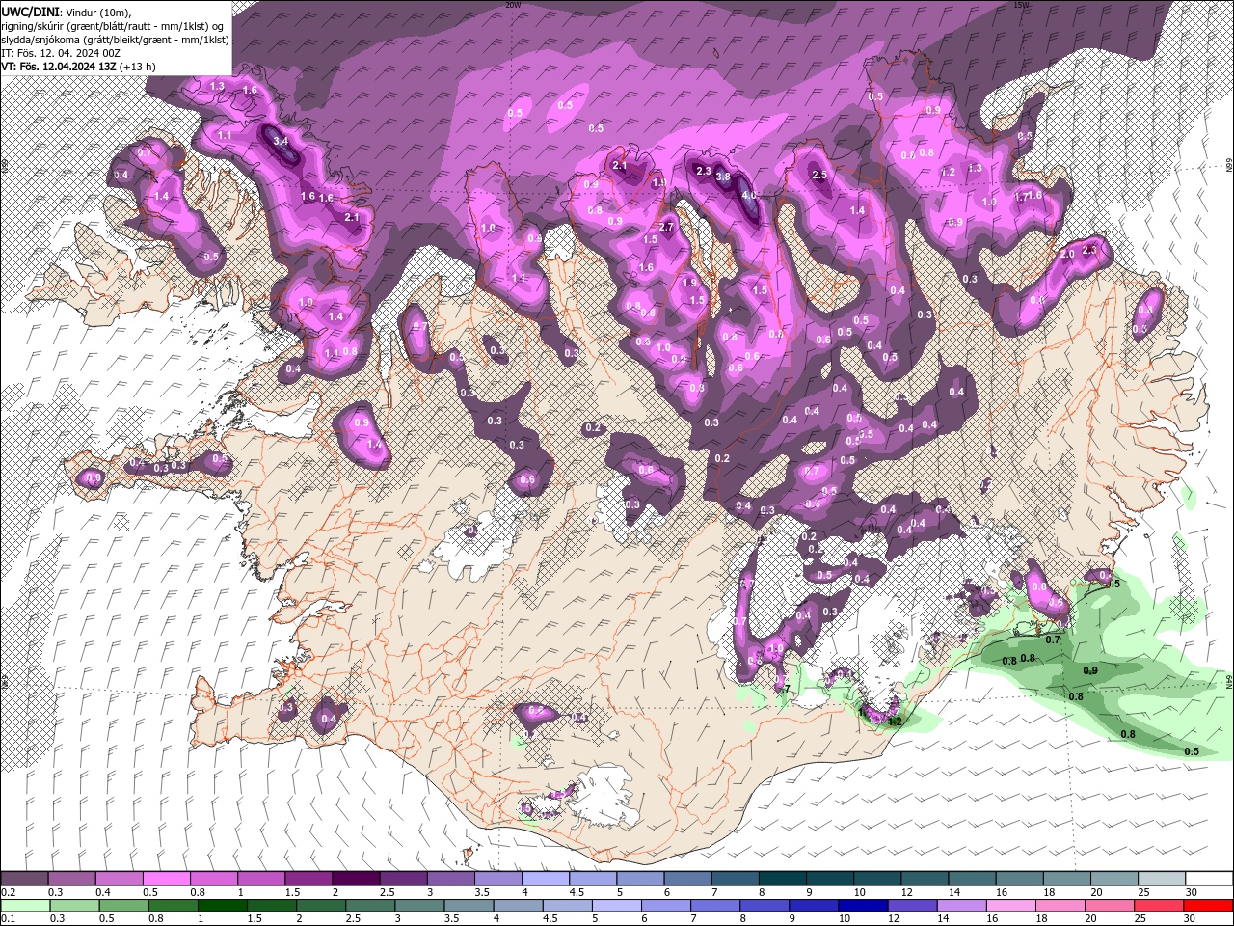Viewport: 1234px width, 926px height.
Task: Click the 3.8 precipitation value label
Action: pos(723,177)
